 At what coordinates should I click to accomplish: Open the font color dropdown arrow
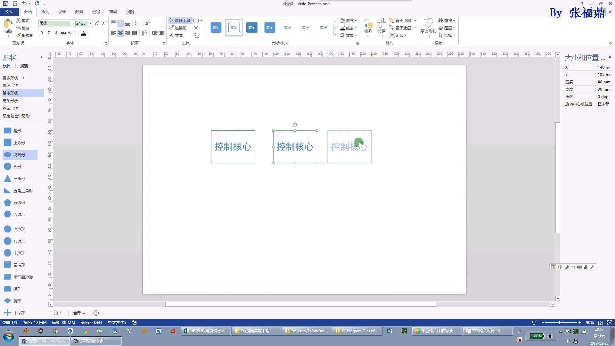[x=89, y=33]
